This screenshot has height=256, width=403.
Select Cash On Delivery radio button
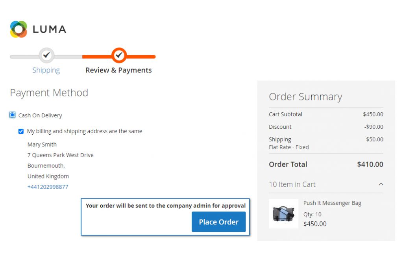12,115
